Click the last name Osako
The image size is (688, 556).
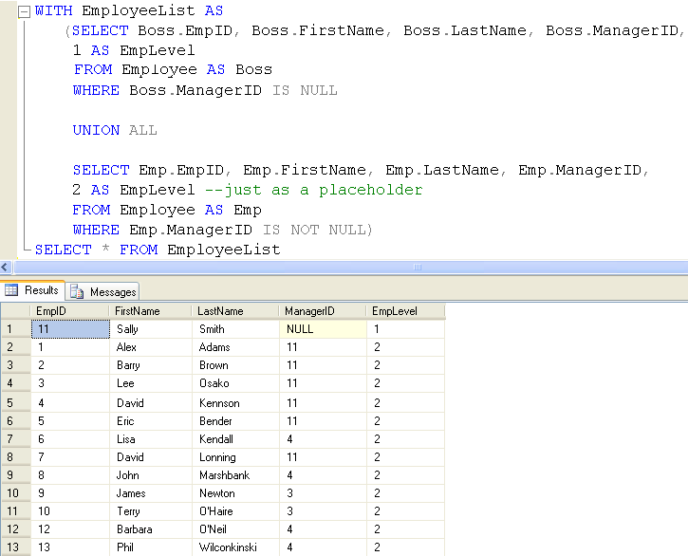pos(214,383)
